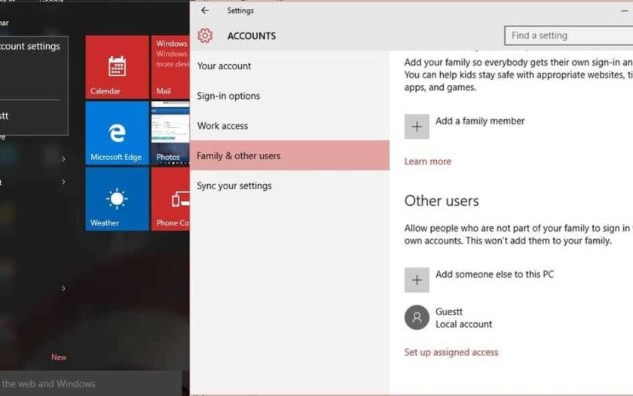Open the Weather tile
Screen dimensions: 633x396
coord(117,199)
